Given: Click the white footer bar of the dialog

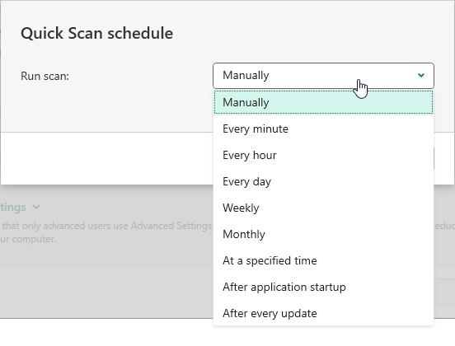Looking at the screenshot, I should click(107, 158).
